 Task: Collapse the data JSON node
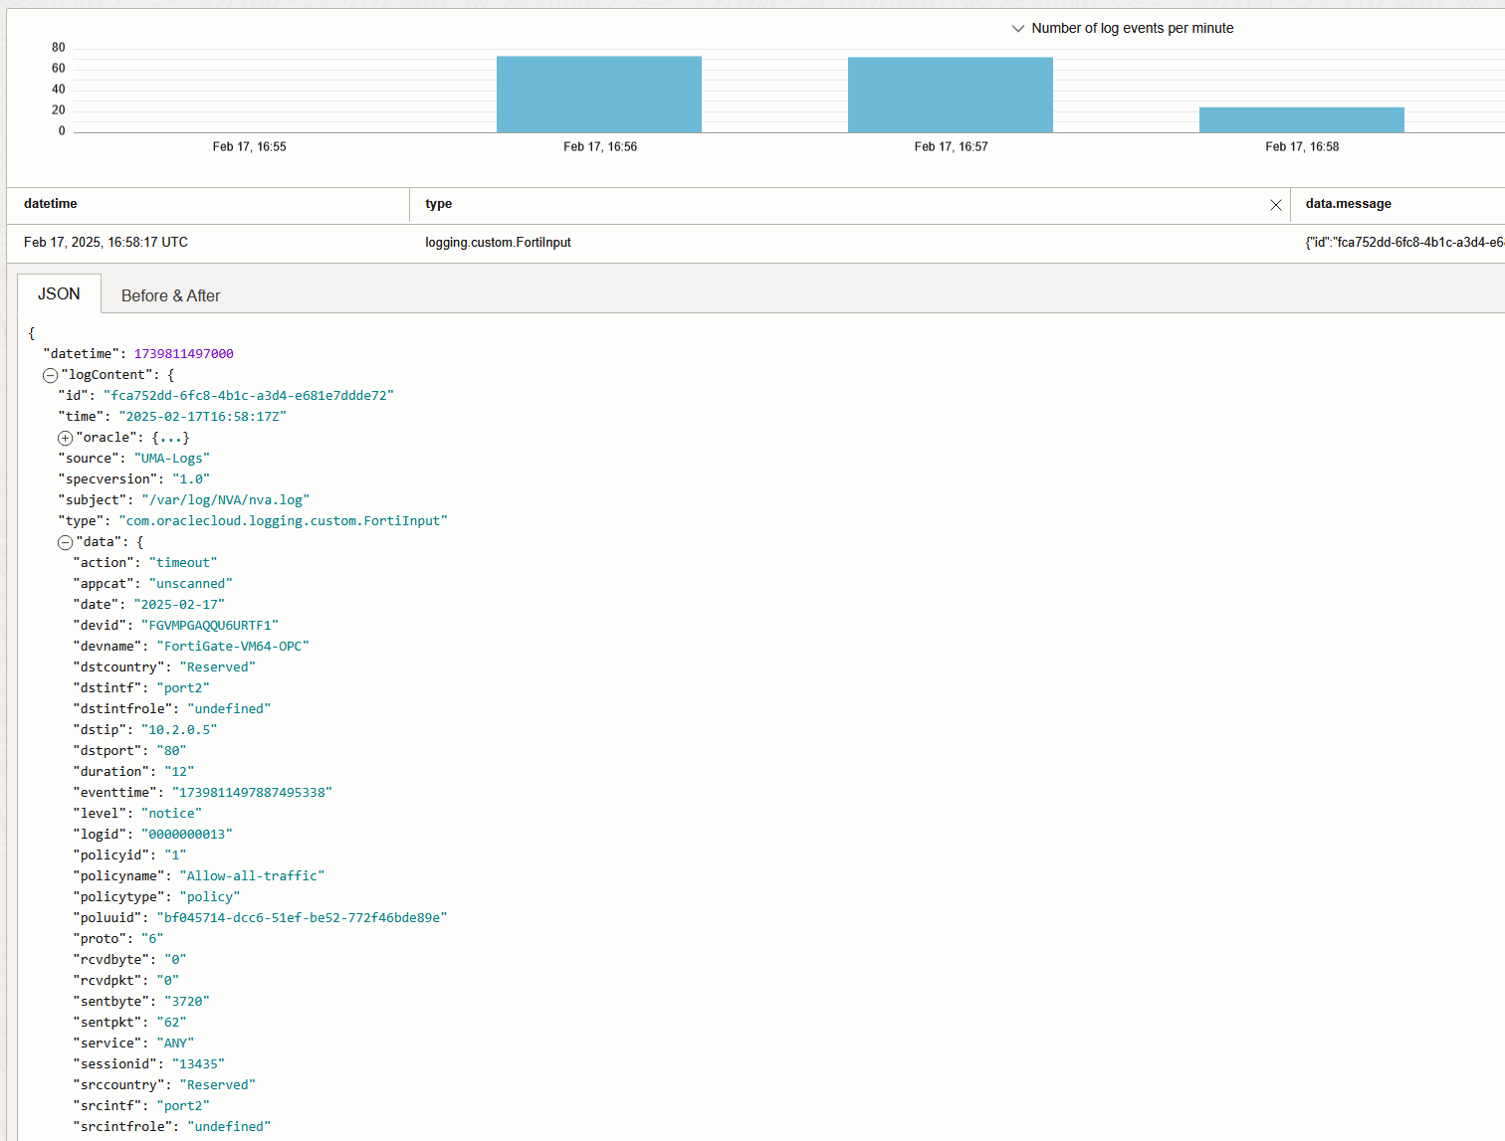coord(65,543)
